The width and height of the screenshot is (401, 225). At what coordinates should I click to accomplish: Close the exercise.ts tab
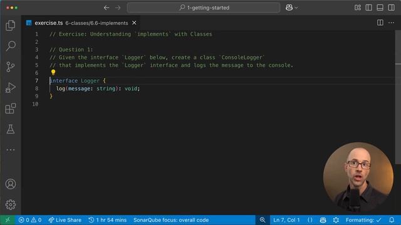point(134,23)
